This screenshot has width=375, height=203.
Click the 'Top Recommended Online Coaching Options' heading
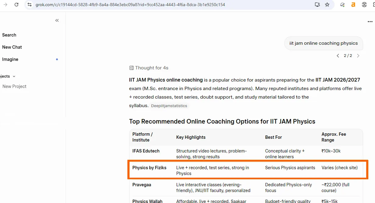222,121
